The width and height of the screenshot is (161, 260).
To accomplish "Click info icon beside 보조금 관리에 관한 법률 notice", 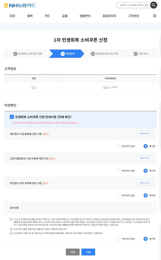I will pos(11,219).
